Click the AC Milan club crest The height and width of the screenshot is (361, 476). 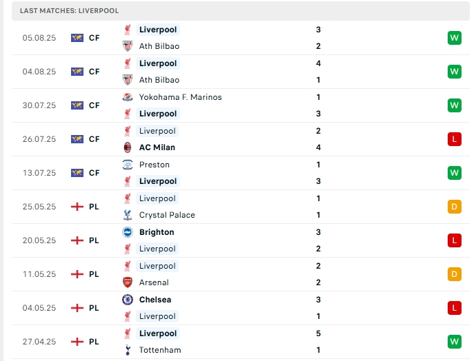pyautogui.click(x=128, y=147)
